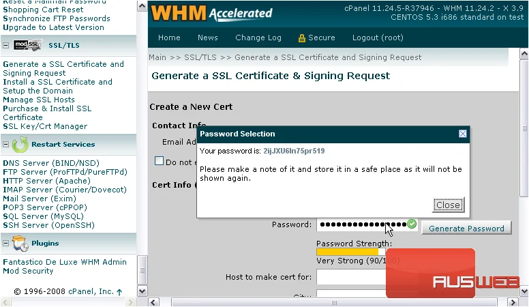Image resolution: width=529 pixels, height=307 pixels.
Task: Click the green Restart Services arrow icon
Action: click(x=20, y=145)
